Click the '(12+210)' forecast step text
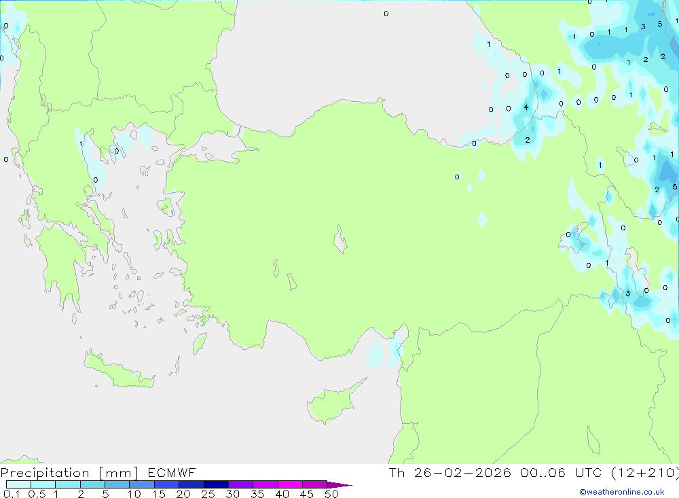Viewport: 679px width, 498px height. (644, 473)
